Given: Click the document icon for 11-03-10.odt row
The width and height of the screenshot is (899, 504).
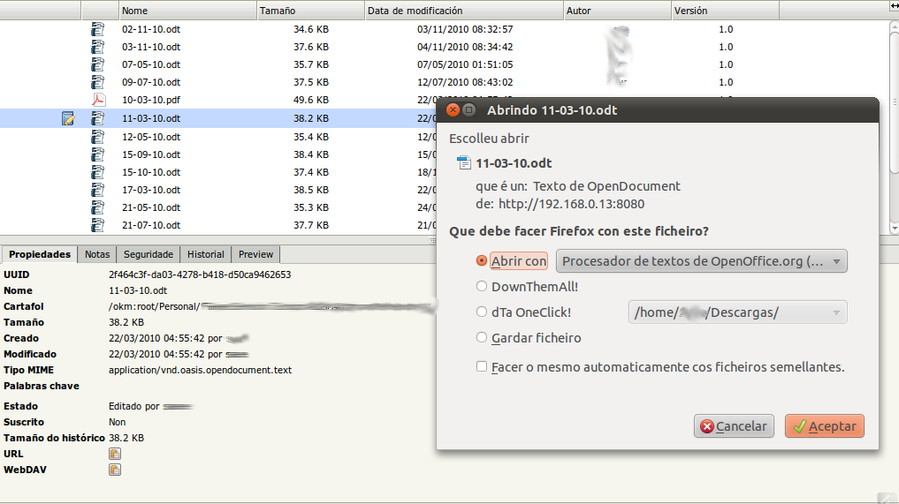Looking at the screenshot, I should (98, 118).
